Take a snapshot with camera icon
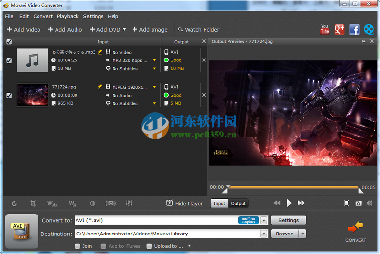380x254 pixels. (x=359, y=203)
